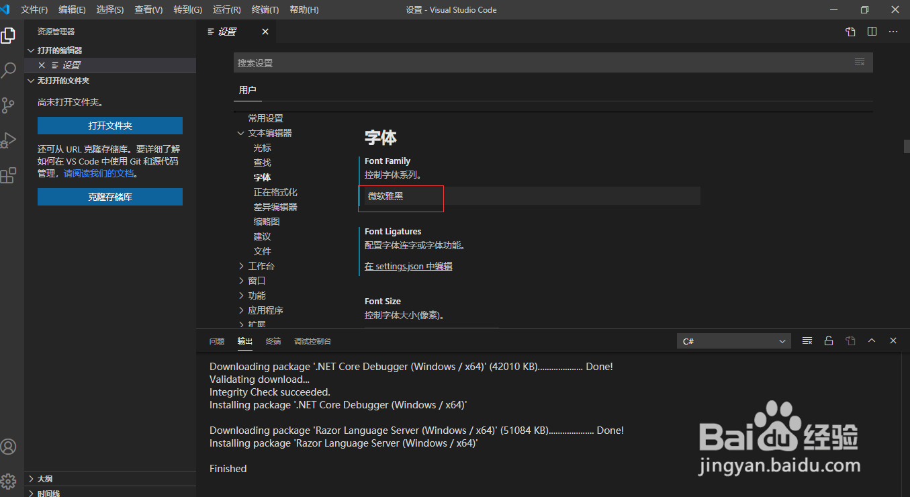Open the Accounts icon in the activity bar
This screenshot has width=910, height=497.
click(x=9, y=446)
